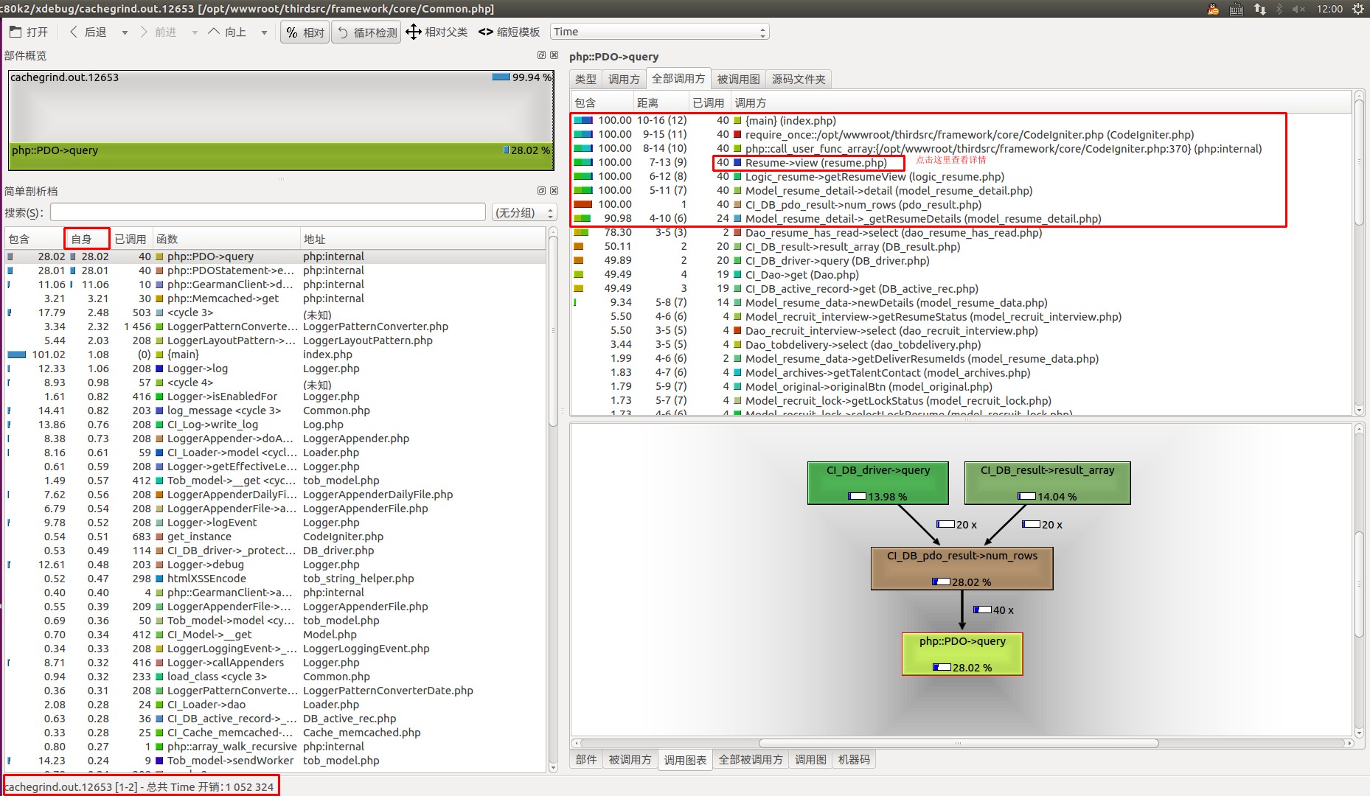Click the 前进 forward button
Viewport: 1370px width, 796px height.
[159, 32]
